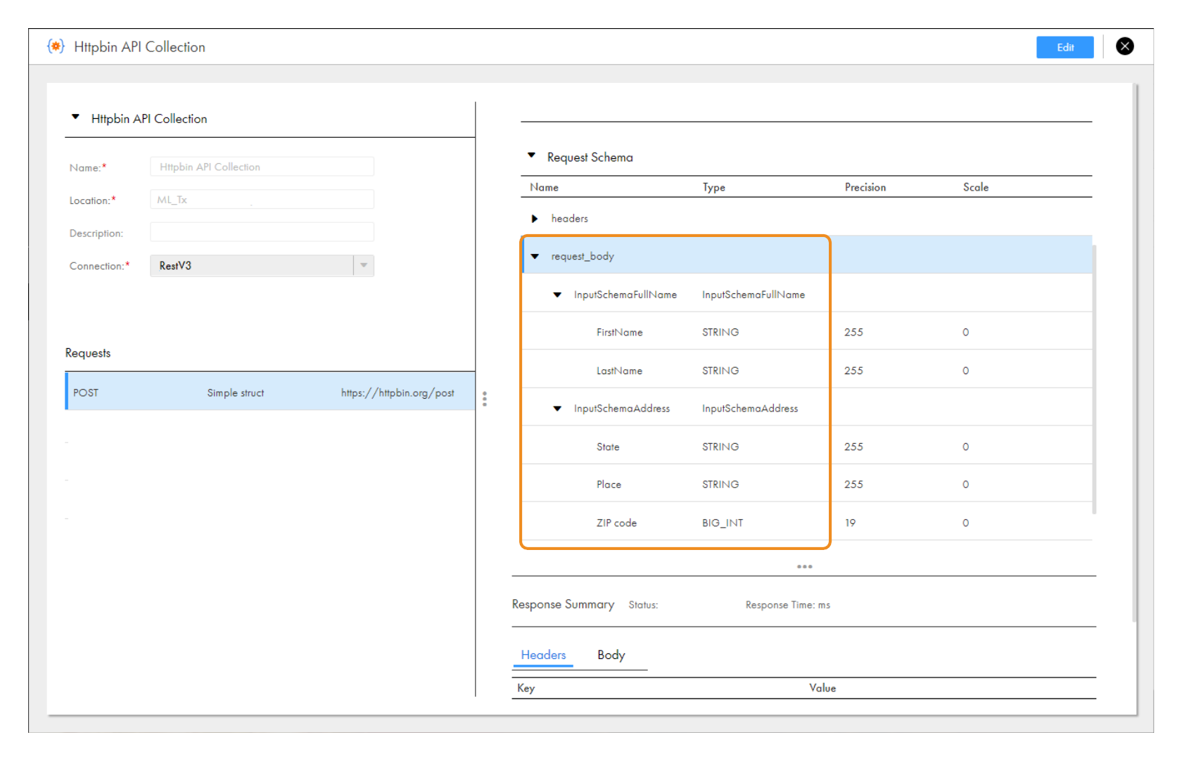Switch to the Headers tab

[x=543, y=655]
